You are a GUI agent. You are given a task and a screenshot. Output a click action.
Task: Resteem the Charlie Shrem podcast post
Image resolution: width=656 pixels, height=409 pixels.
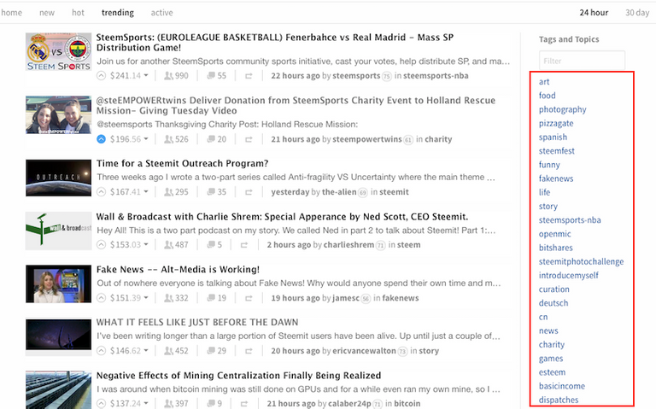click(244, 245)
